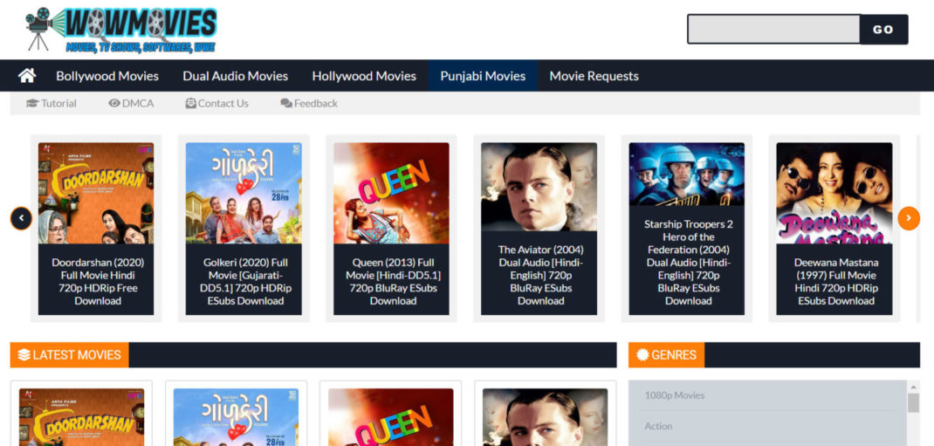The width and height of the screenshot is (934, 446).
Task: Click the Tutorial graduation cap icon
Action: click(x=32, y=103)
